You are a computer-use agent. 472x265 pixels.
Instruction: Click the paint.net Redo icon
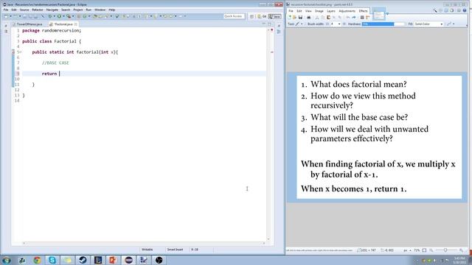[x=354, y=18]
